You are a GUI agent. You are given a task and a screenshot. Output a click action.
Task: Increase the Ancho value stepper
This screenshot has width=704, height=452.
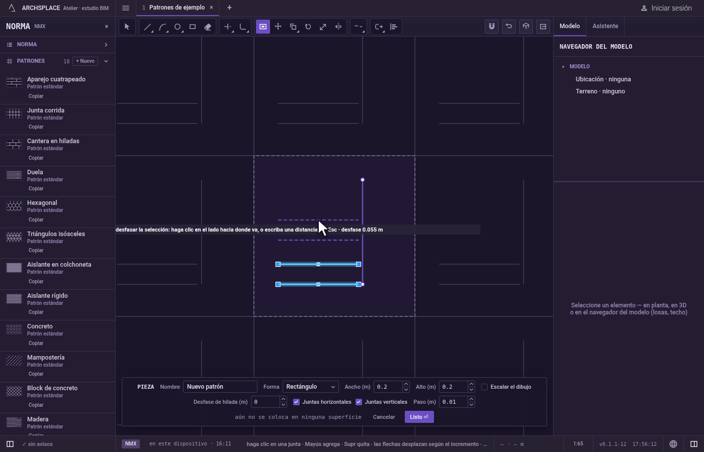click(406, 384)
